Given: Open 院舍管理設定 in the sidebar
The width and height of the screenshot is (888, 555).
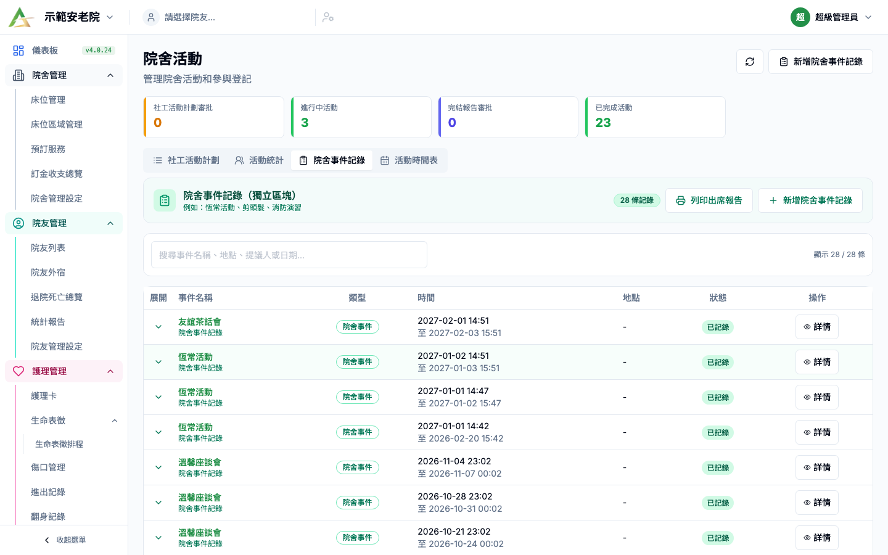Looking at the screenshot, I should pyautogui.click(x=57, y=199).
